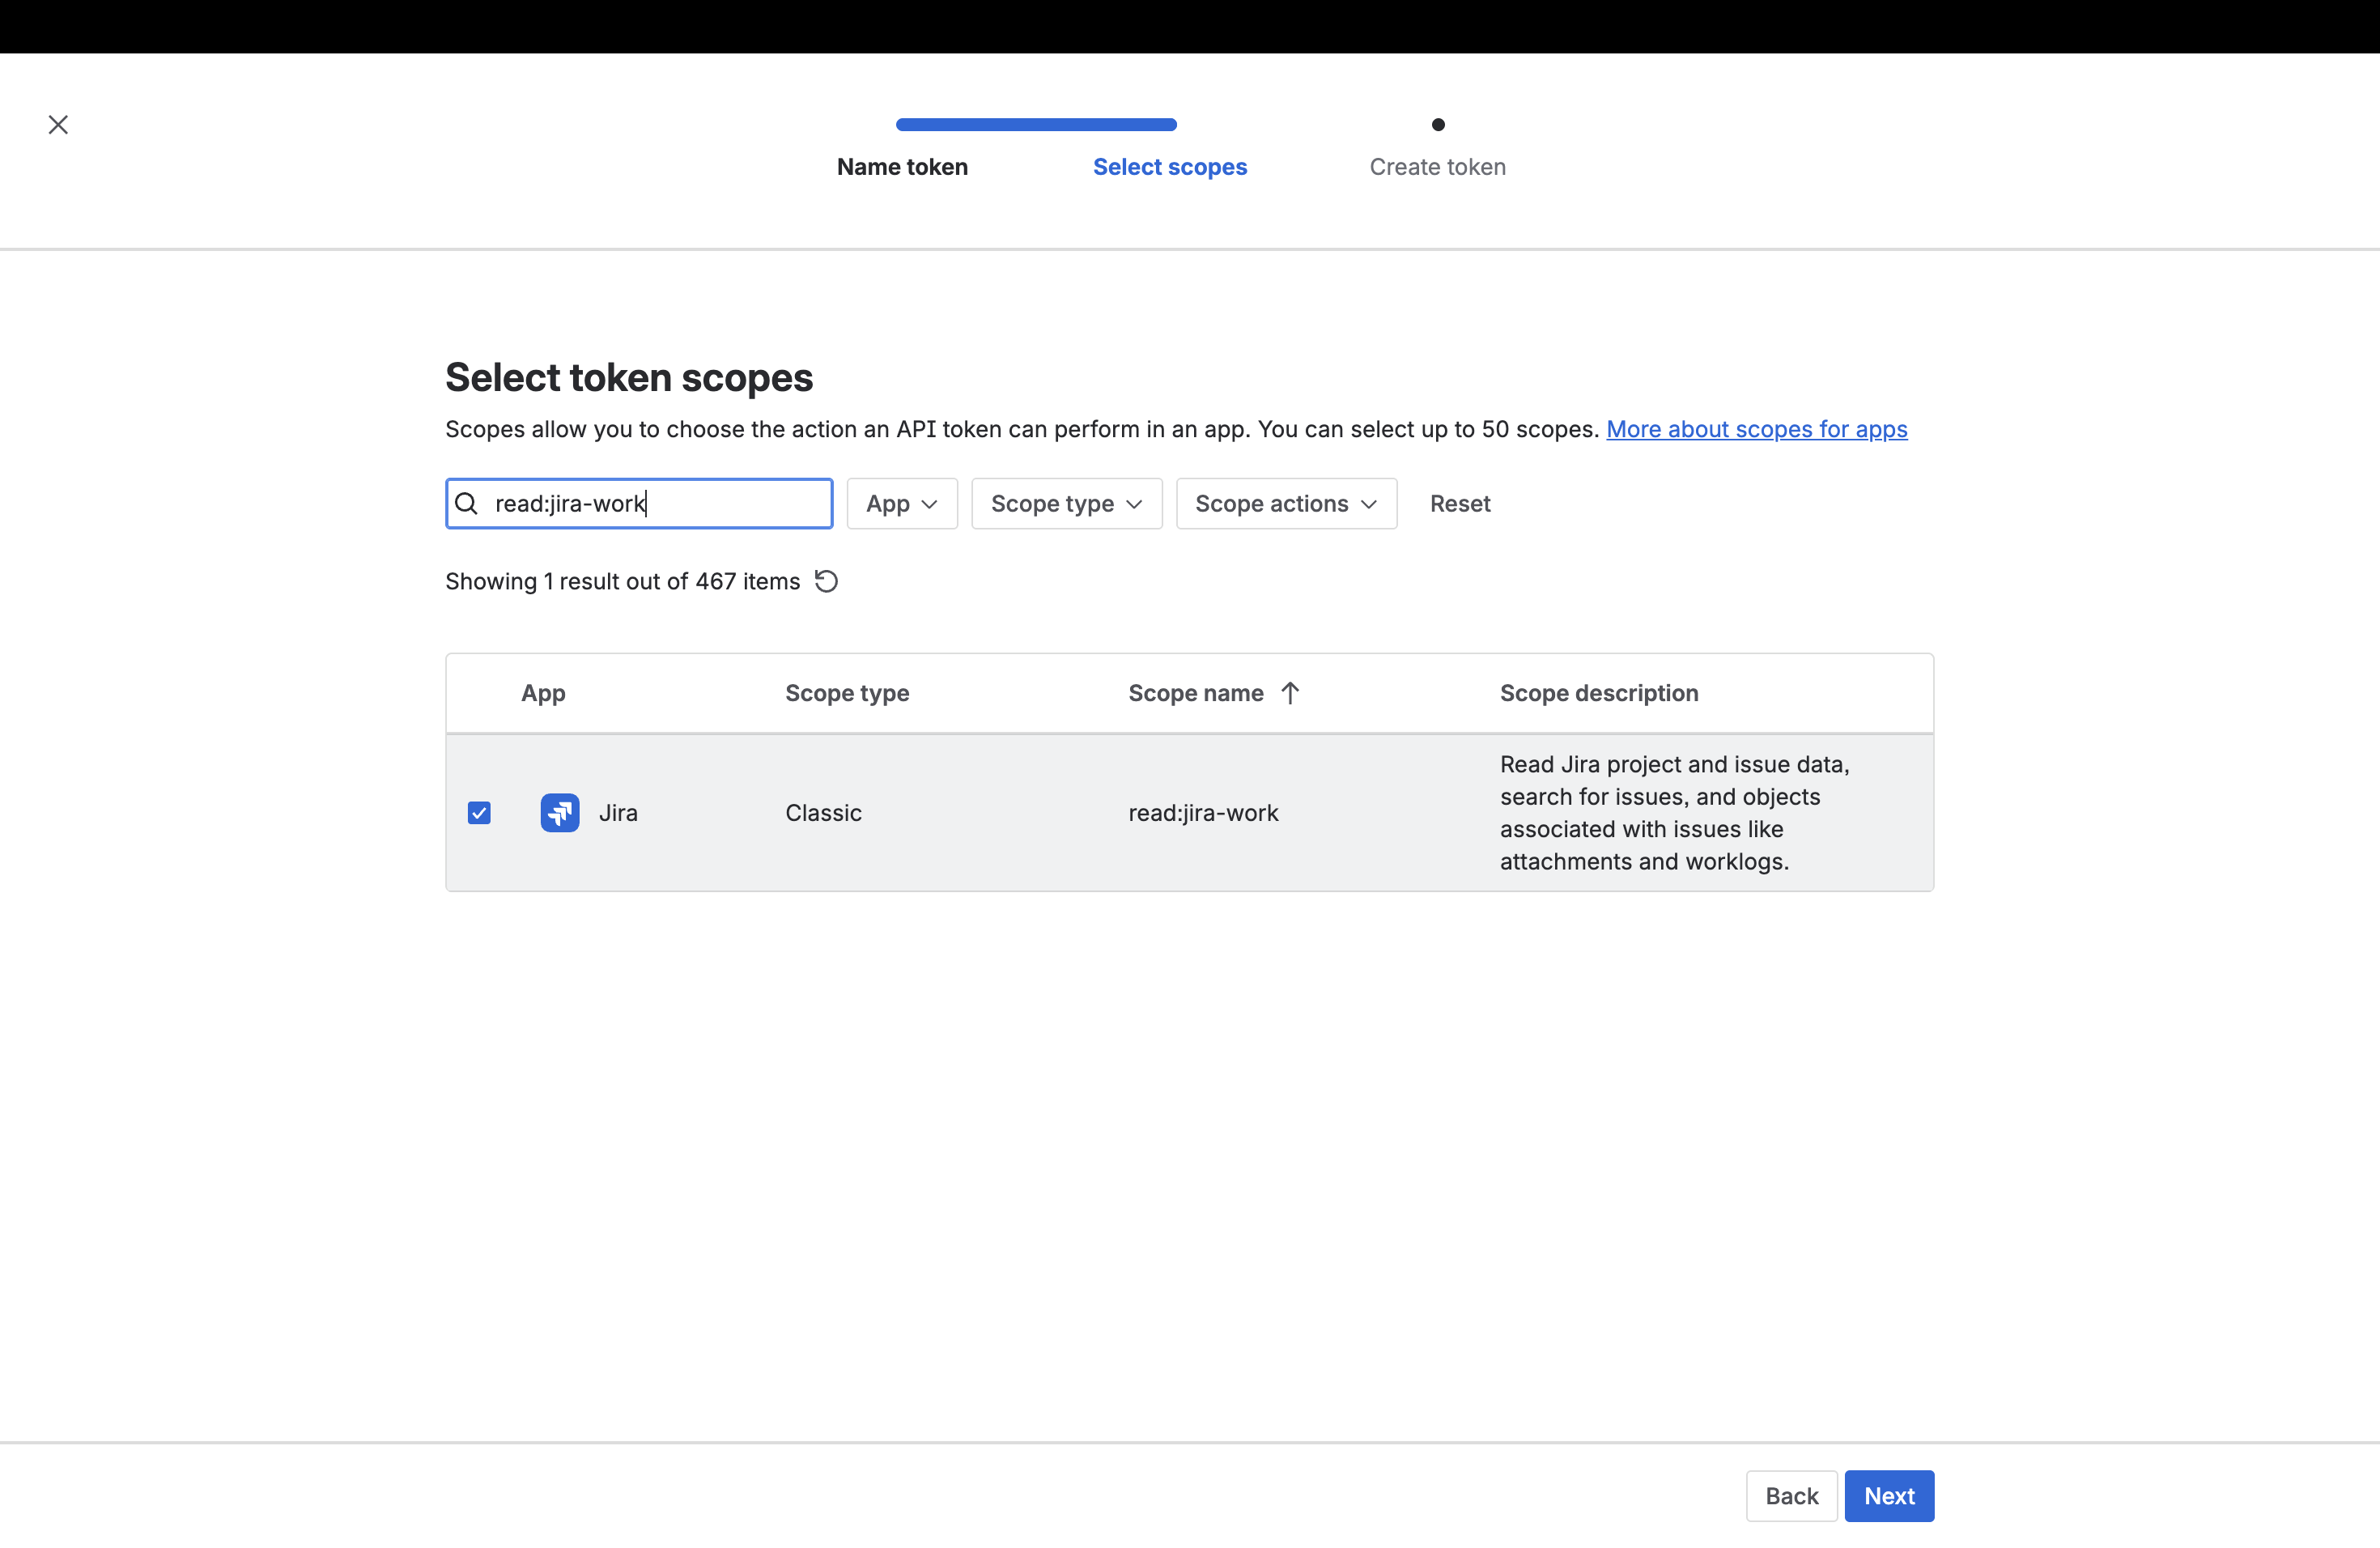Click the Jira app icon in row

(x=560, y=813)
